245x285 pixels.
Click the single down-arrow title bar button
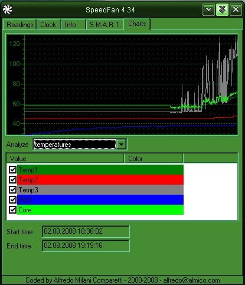(x=208, y=9)
